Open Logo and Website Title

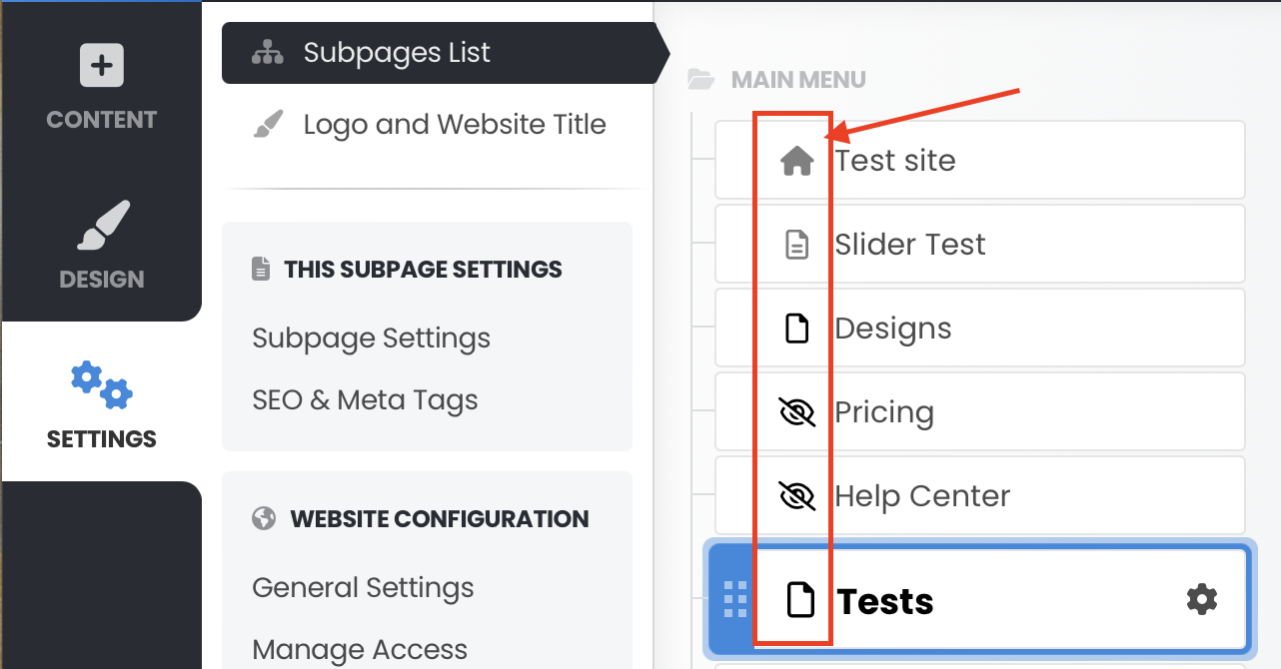pos(455,125)
